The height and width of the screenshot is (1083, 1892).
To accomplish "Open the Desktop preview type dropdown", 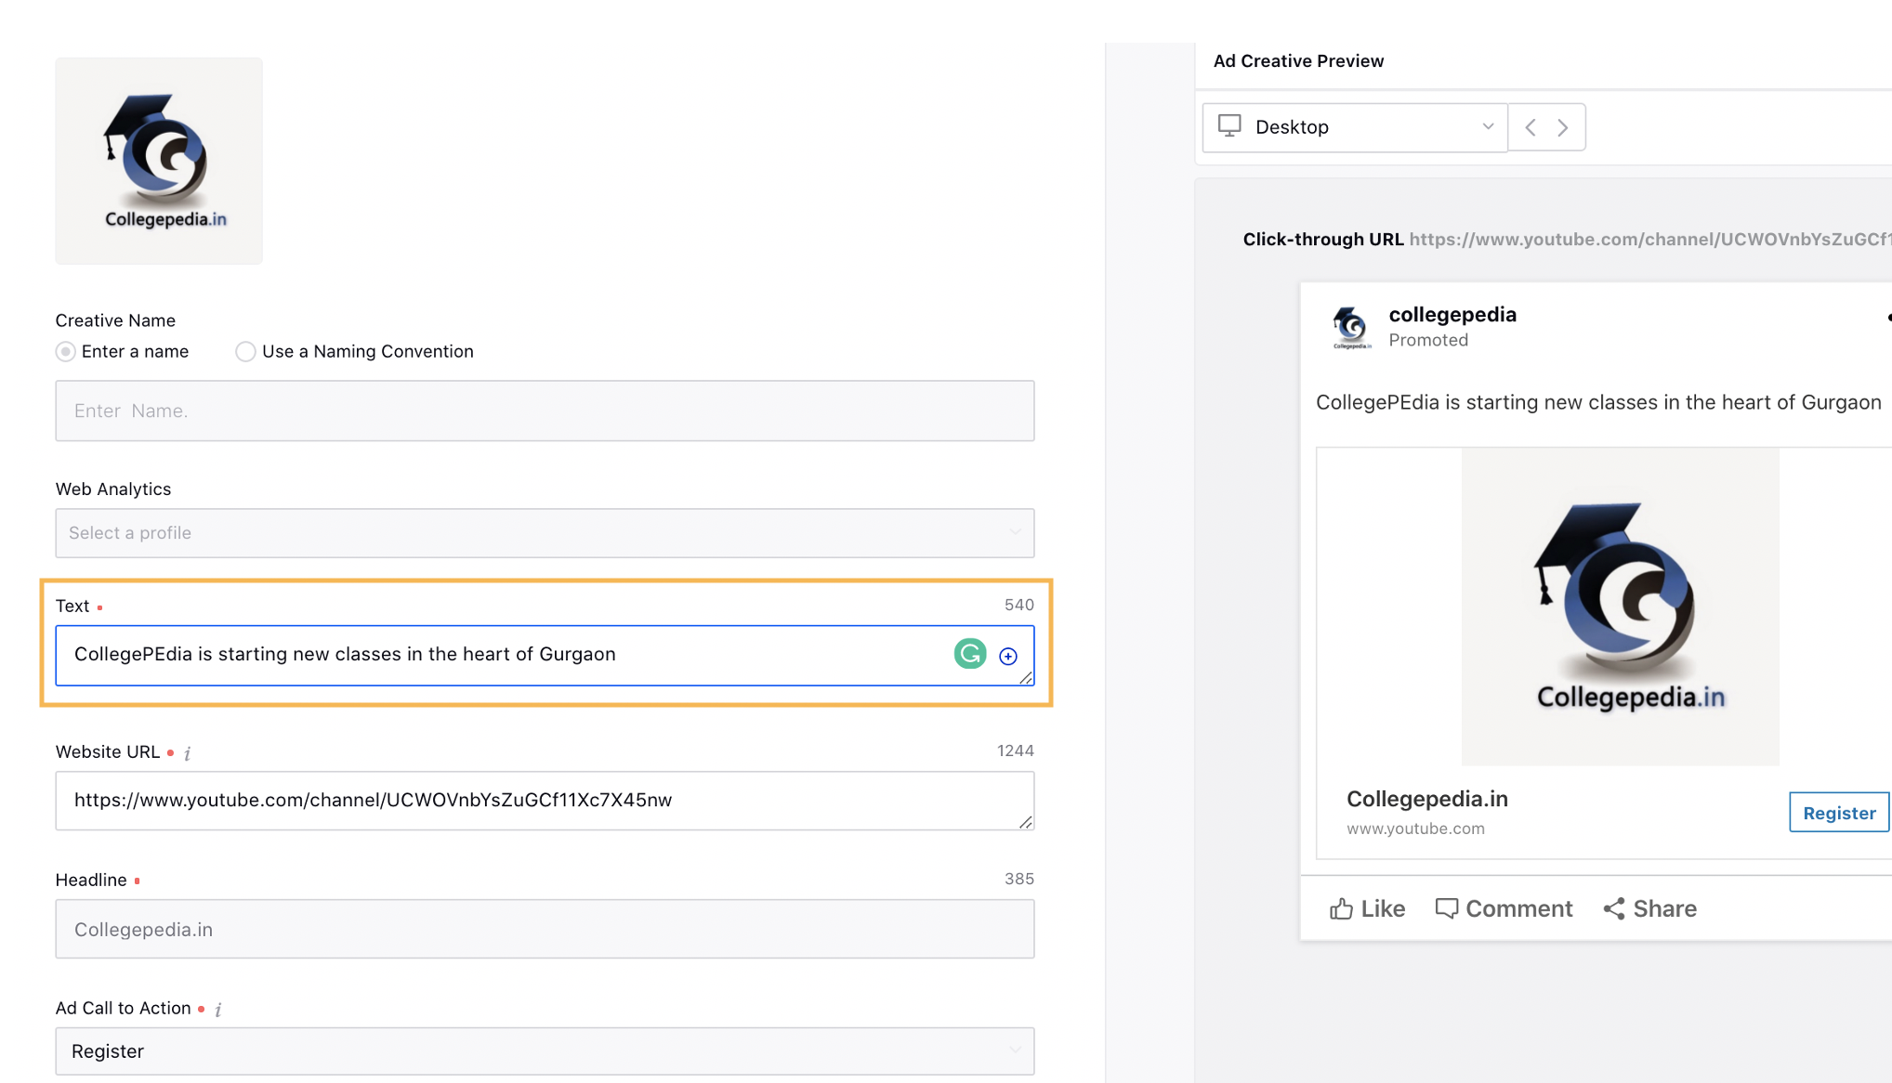I will 1355,127.
